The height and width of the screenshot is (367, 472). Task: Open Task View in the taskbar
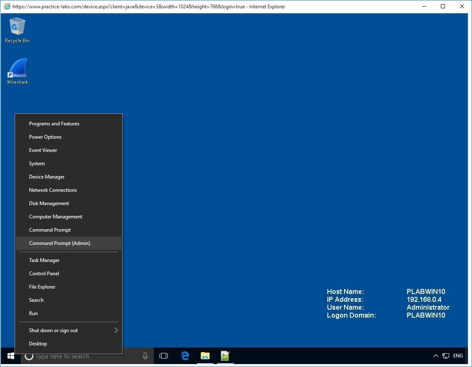tap(164, 356)
